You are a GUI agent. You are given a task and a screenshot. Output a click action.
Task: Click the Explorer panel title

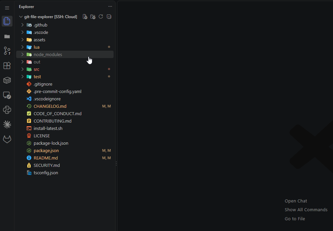26,7
